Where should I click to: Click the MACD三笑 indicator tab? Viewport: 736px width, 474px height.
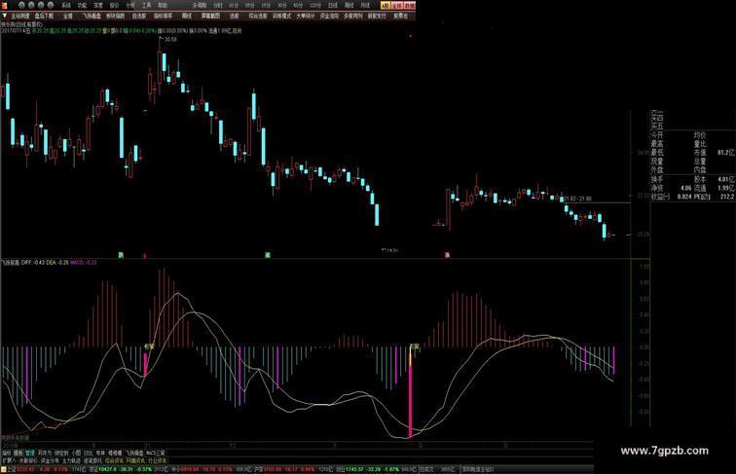pos(155,454)
